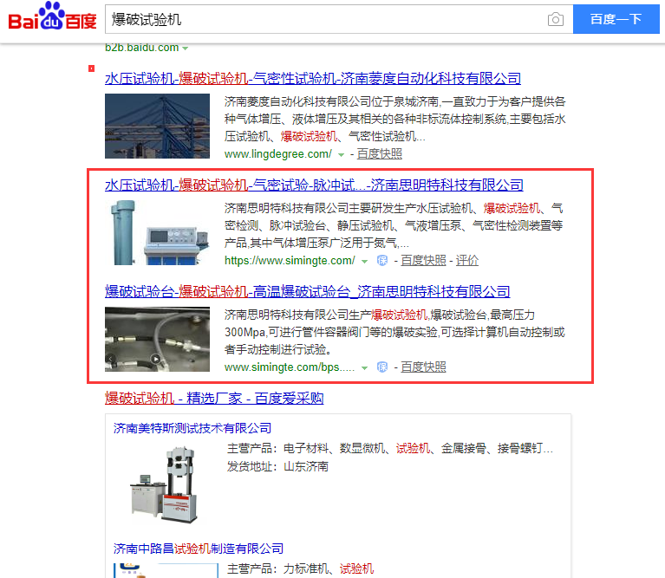Click the 百度一下 search button
The image size is (665, 578).
pyautogui.click(x=616, y=19)
